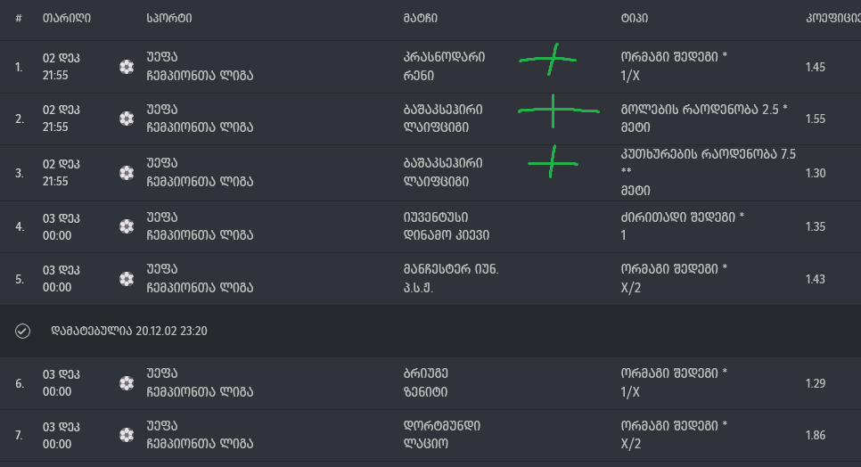Screen dimensions: 861x467
Task: Click the დამატებულია 20.12.02 23:20 label
Action: coord(129,331)
